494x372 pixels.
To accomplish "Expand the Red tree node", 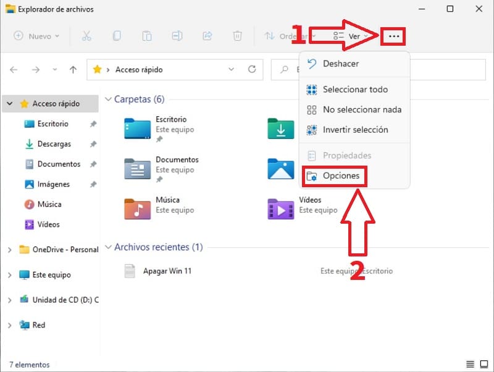I will pyautogui.click(x=10, y=325).
